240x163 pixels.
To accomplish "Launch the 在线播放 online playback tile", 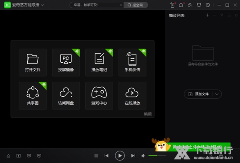I will tap(132, 95).
